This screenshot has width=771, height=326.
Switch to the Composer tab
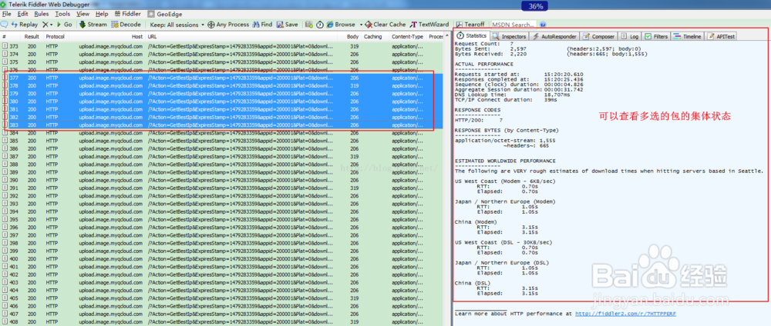pos(599,36)
